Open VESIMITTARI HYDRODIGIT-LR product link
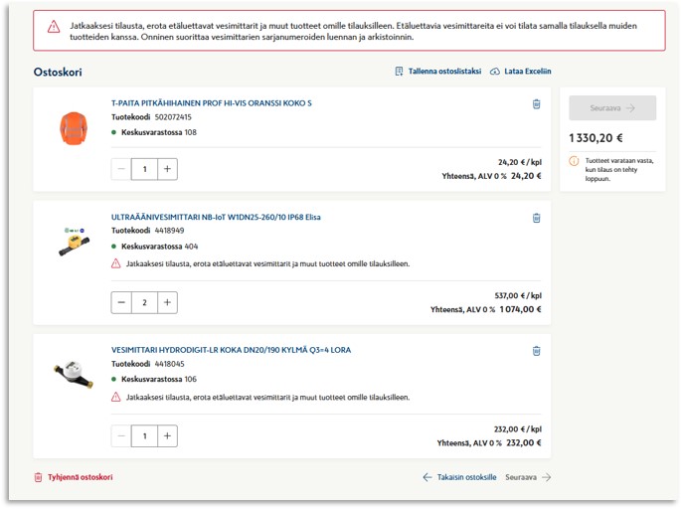Screen dimensions: 681x509 coord(231,350)
